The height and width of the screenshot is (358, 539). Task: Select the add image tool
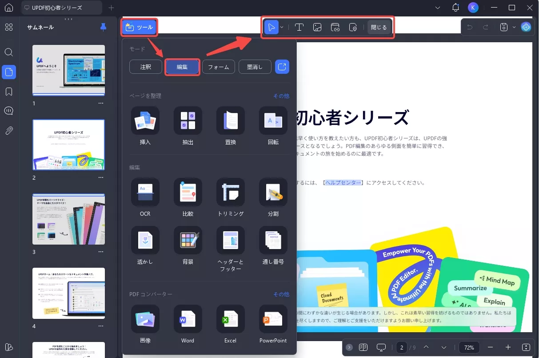(x=317, y=27)
